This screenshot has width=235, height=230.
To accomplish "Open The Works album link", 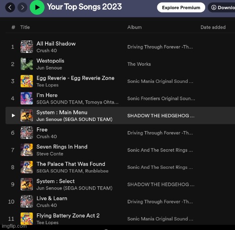I will 139,64.
